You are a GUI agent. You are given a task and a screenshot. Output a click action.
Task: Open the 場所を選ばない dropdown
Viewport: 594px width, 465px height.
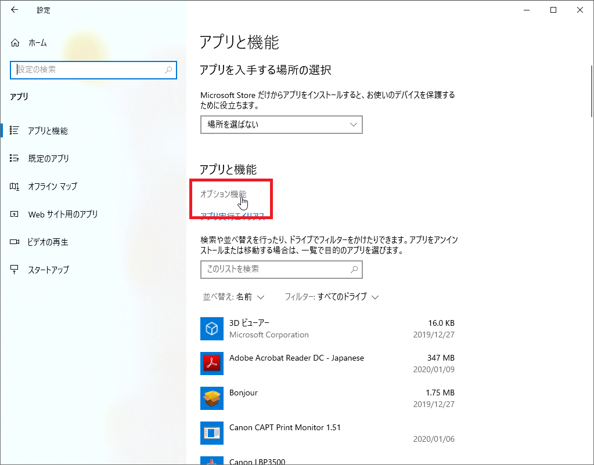281,125
